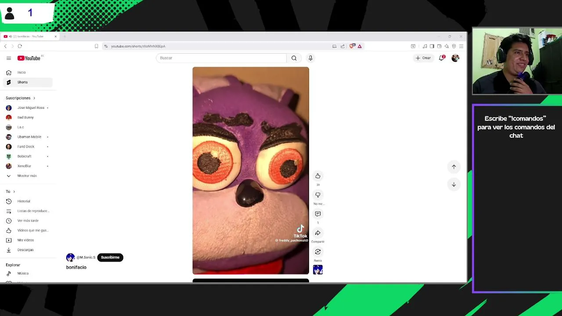Open Bad Bunny channel subscription

pos(27,117)
